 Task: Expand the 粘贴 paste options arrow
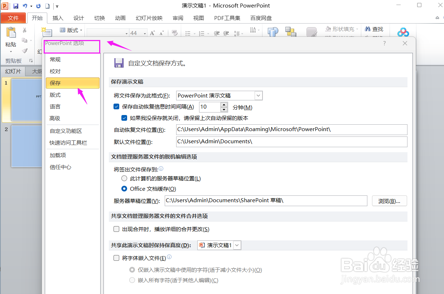11,52
